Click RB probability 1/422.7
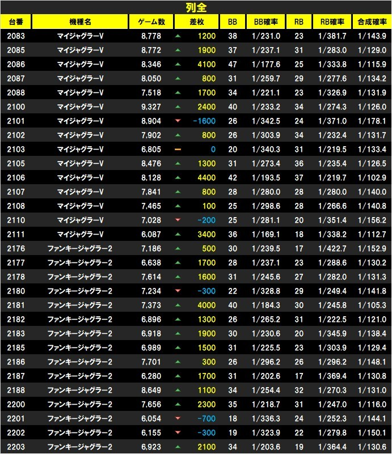This screenshot has height=454, width=392. click(332, 248)
